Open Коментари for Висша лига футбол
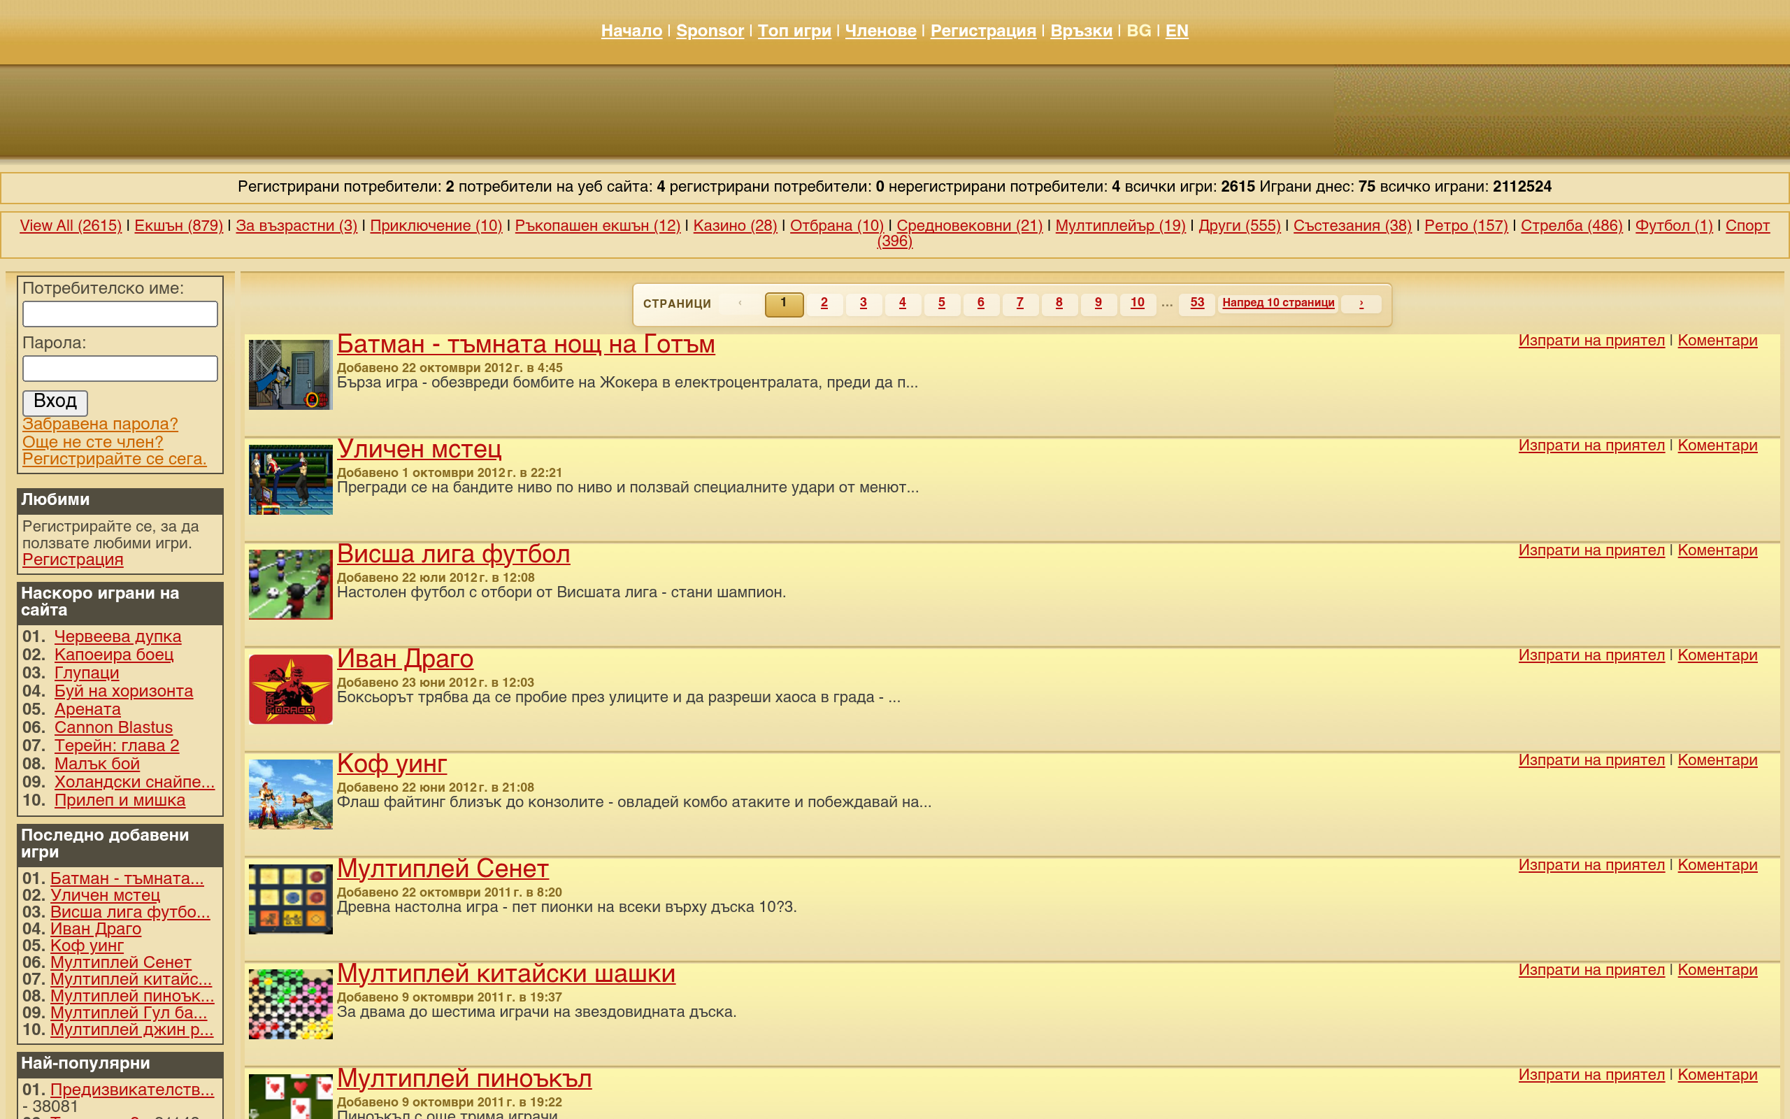 [x=1717, y=550]
